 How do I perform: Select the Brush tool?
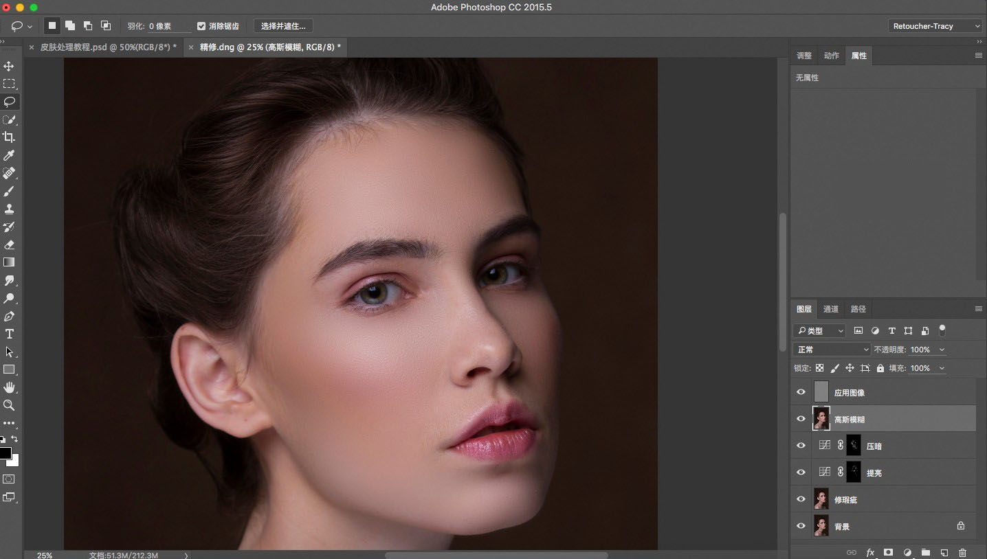[x=9, y=191]
